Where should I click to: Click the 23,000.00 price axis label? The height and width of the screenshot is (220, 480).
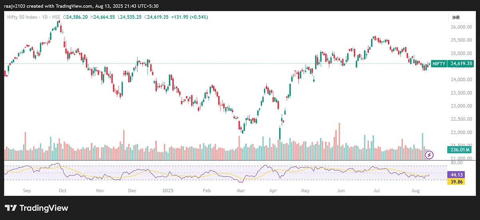coord(461,106)
